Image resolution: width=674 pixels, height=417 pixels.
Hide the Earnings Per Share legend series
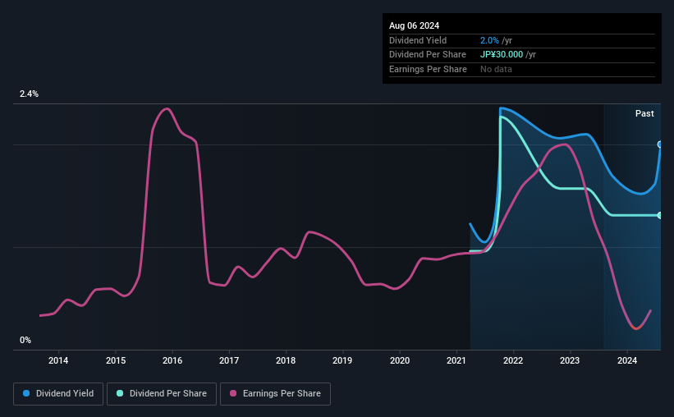(275, 394)
